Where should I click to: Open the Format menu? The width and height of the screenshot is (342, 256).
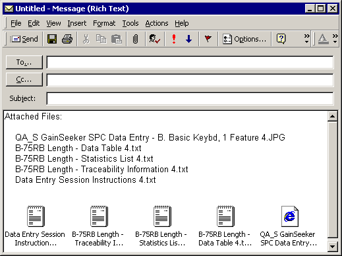tap(104, 23)
